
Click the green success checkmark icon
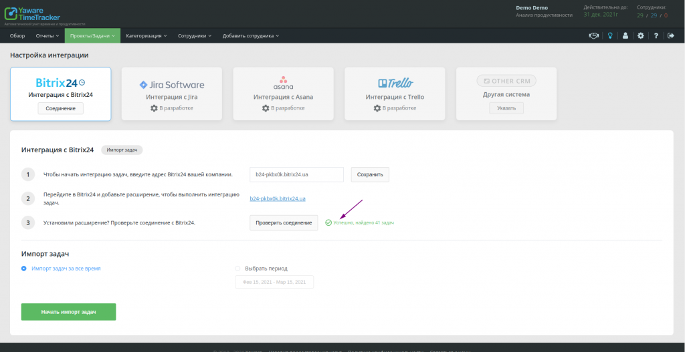pyautogui.click(x=328, y=222)
